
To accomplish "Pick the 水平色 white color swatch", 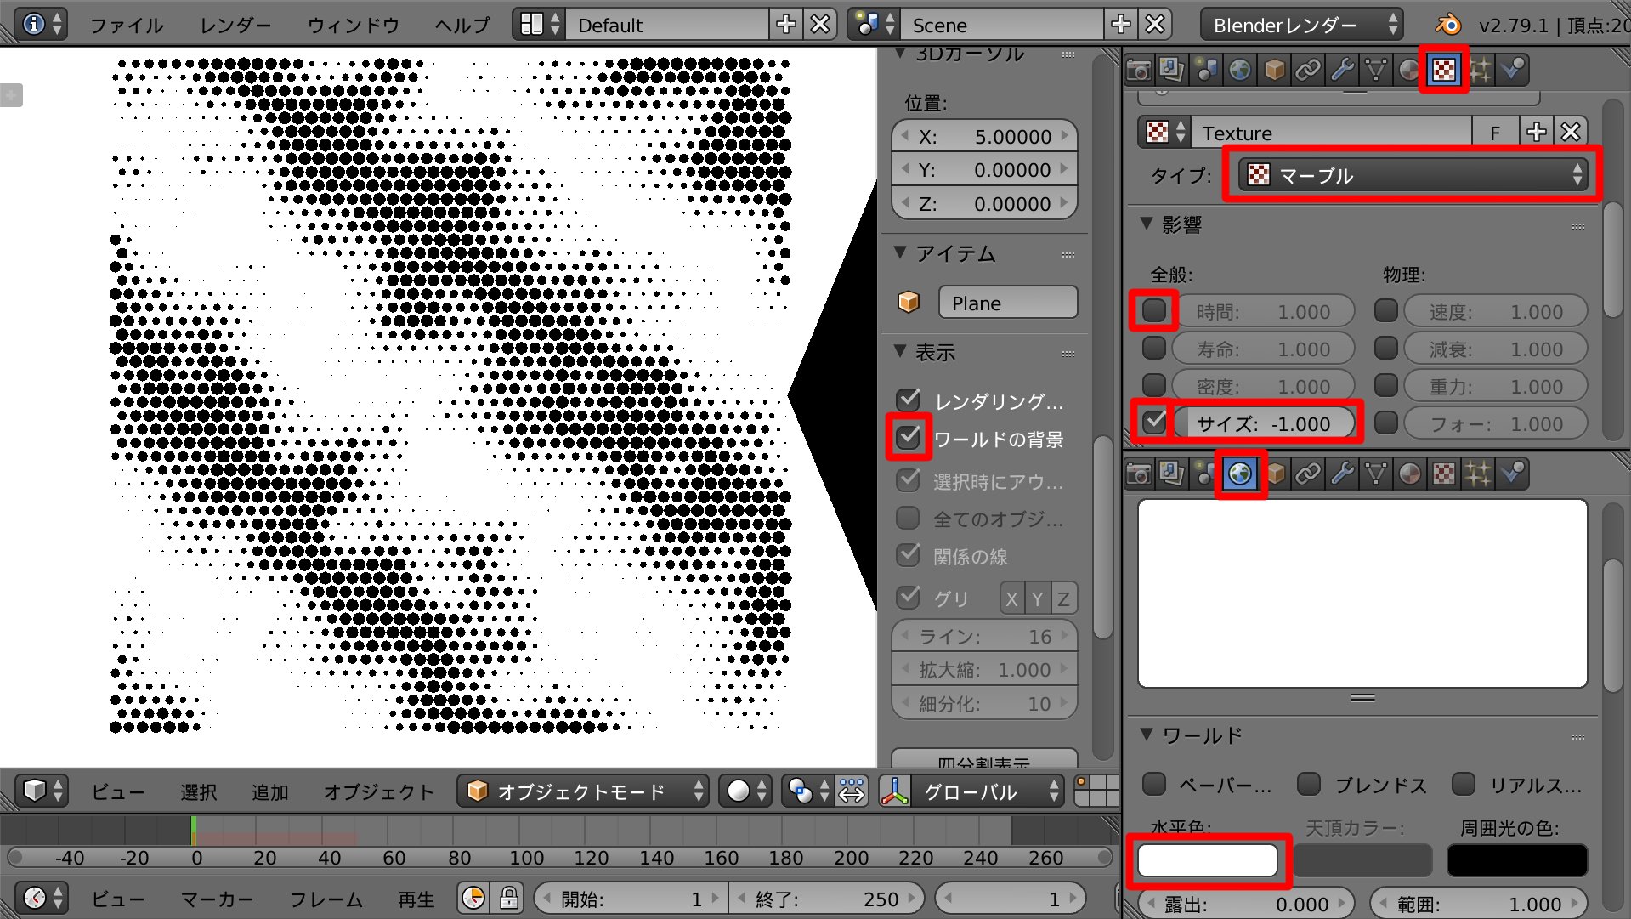I will (x=1207, y=860).
